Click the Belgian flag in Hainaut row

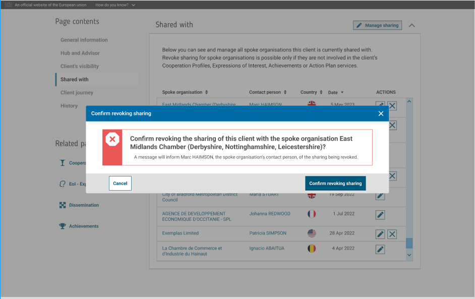point(312,249)
